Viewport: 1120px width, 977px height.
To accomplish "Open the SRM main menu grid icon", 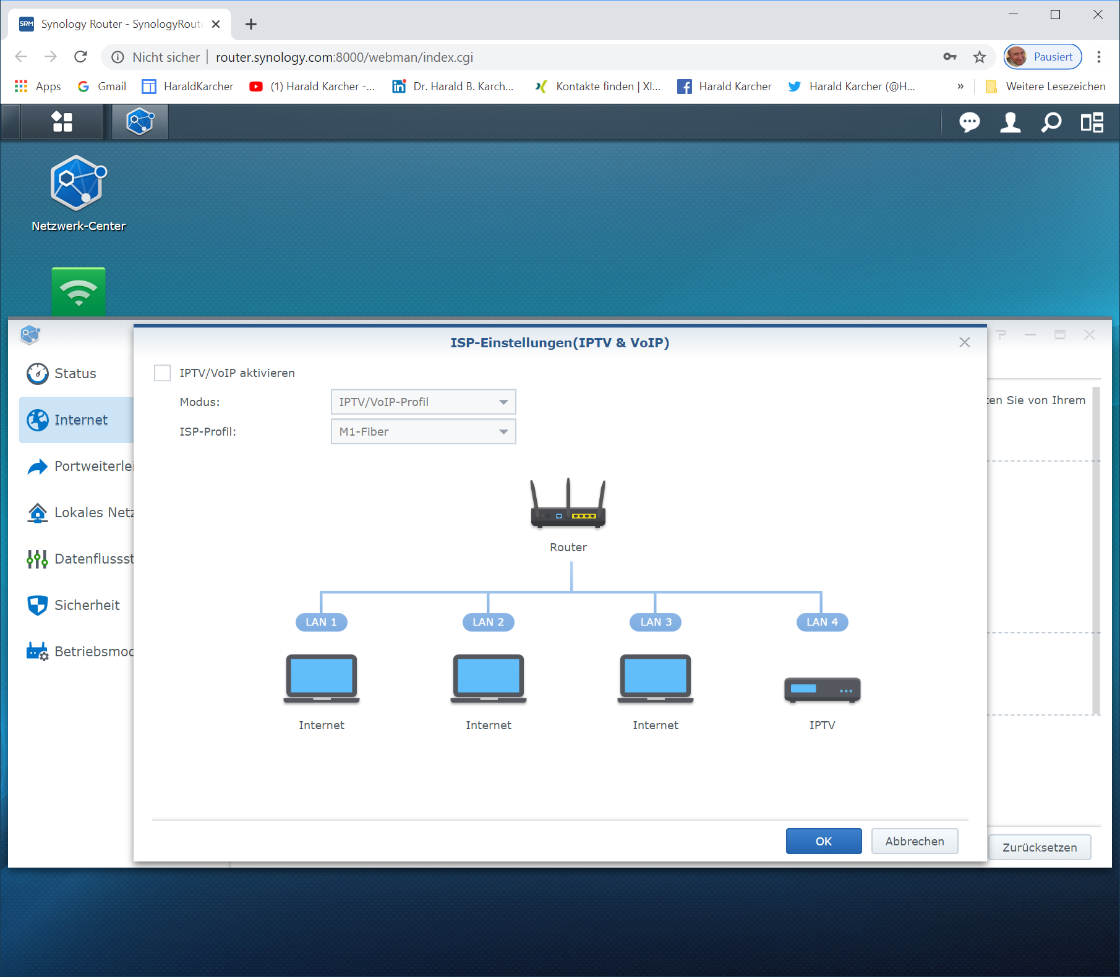I will click(x=62, y=122).
